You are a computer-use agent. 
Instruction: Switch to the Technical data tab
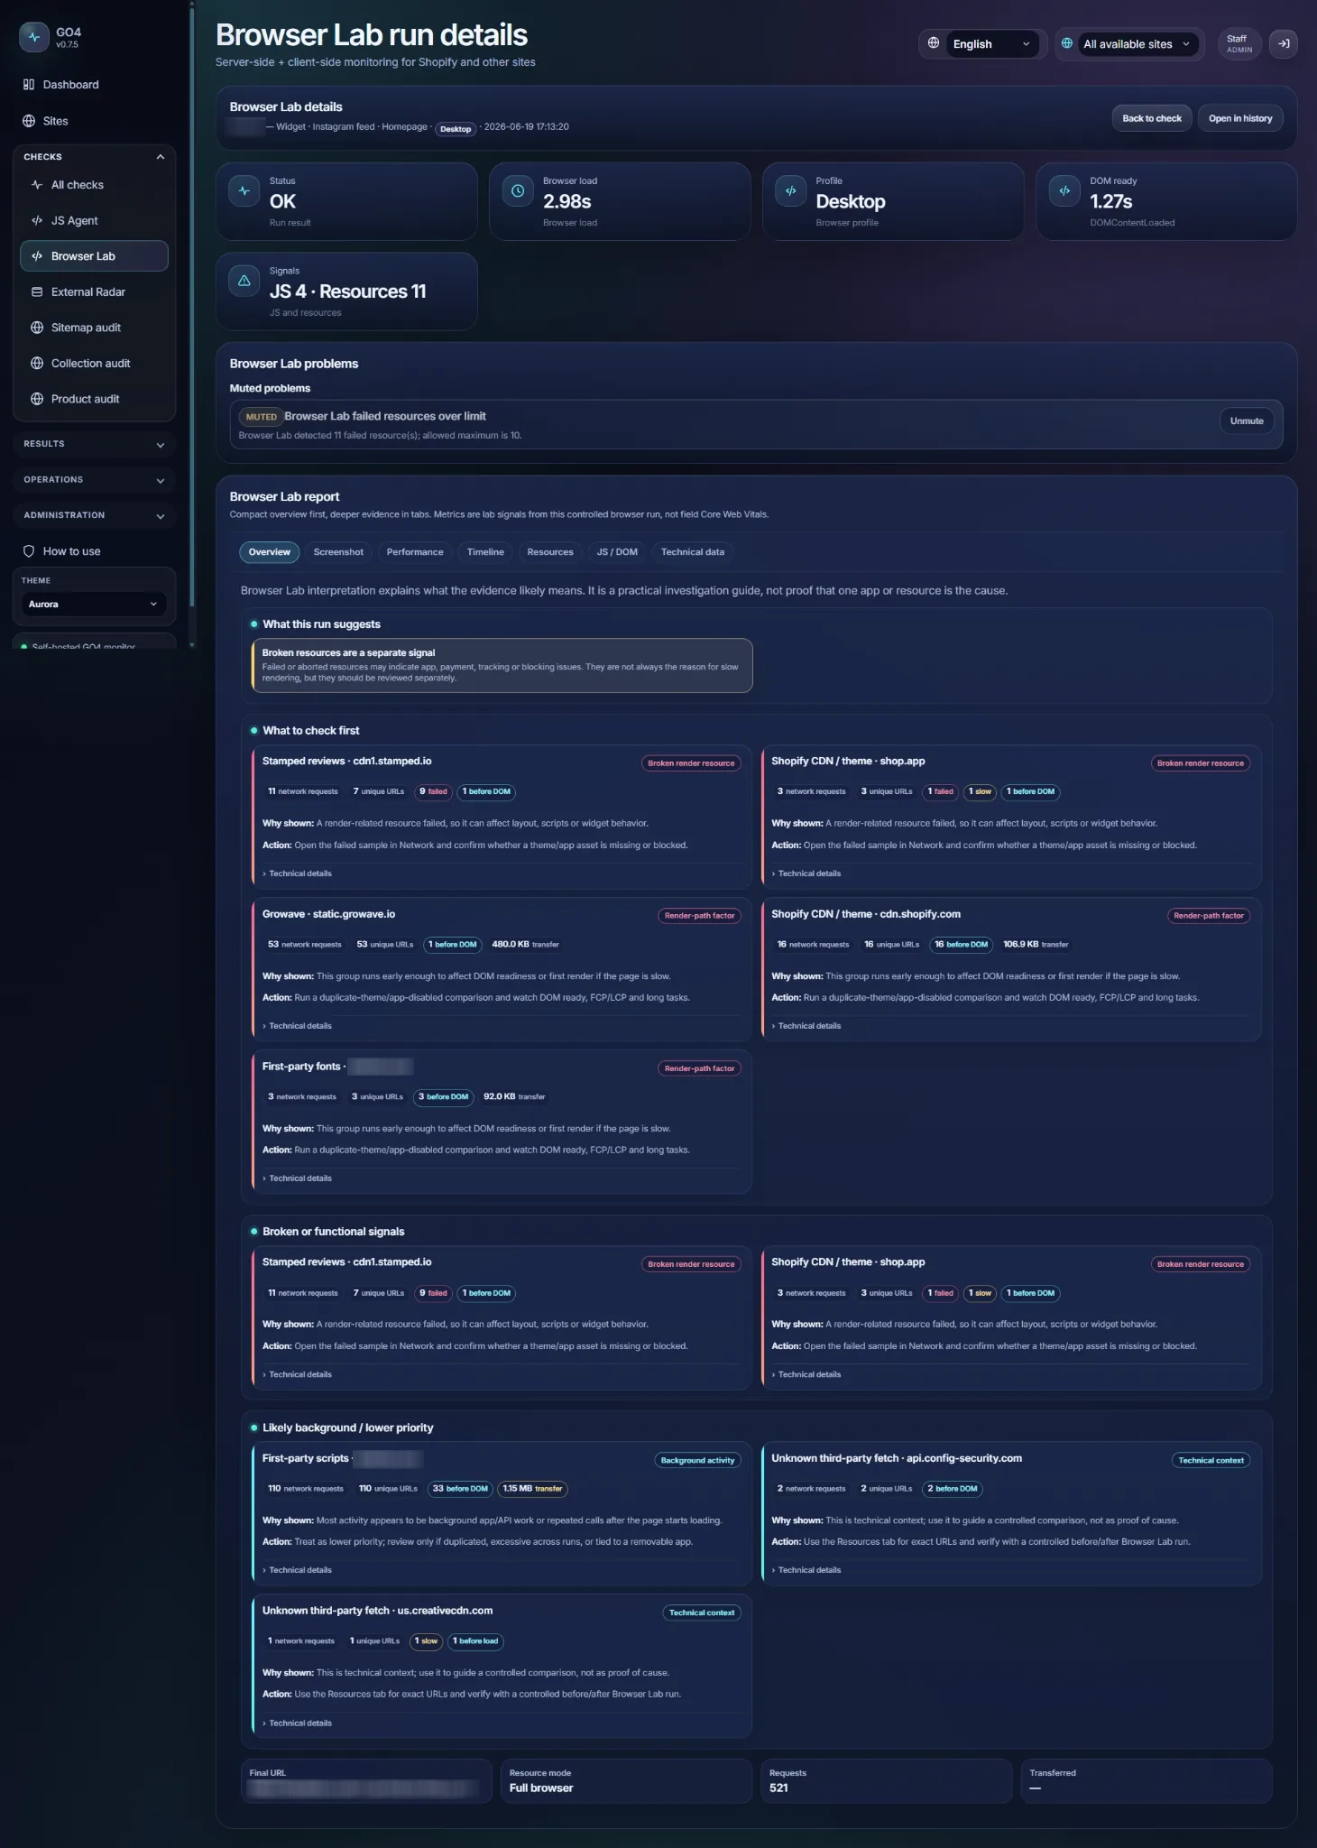click(x=693, y=552)
